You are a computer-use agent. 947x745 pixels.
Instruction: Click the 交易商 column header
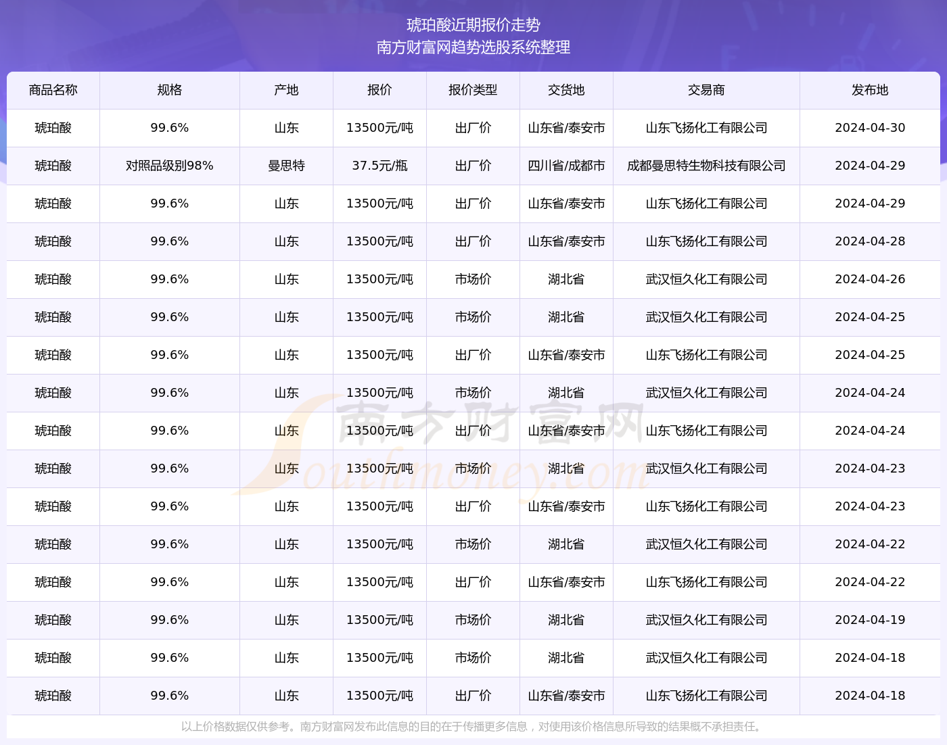(706, 90)
